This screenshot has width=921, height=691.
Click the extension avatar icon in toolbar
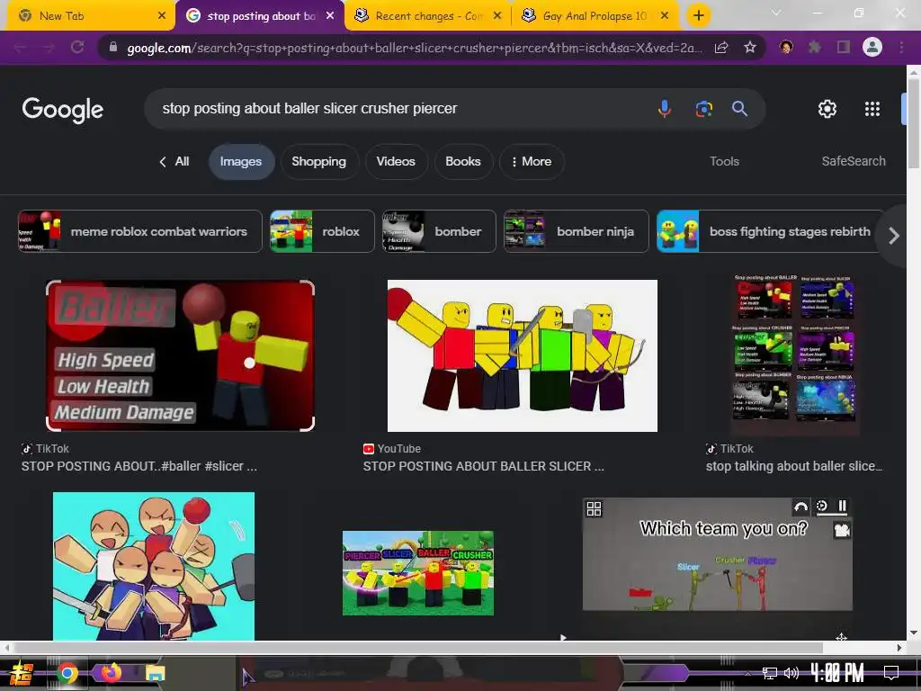point(786,47)
